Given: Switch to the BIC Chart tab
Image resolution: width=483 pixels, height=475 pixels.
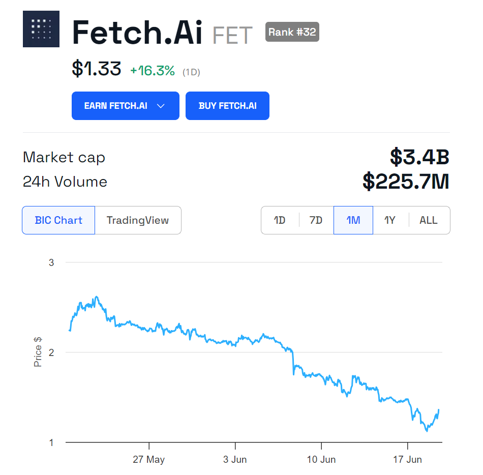Looking at the screenshot, I should [58, 220].
